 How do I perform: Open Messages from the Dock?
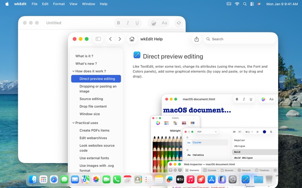[64, 180]
